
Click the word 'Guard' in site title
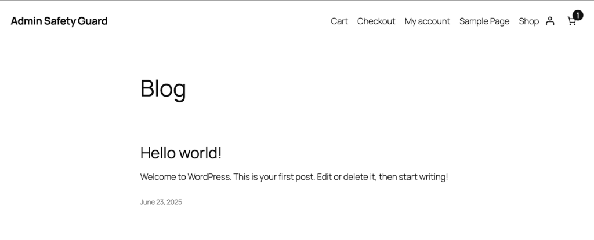tap(93, 21)
